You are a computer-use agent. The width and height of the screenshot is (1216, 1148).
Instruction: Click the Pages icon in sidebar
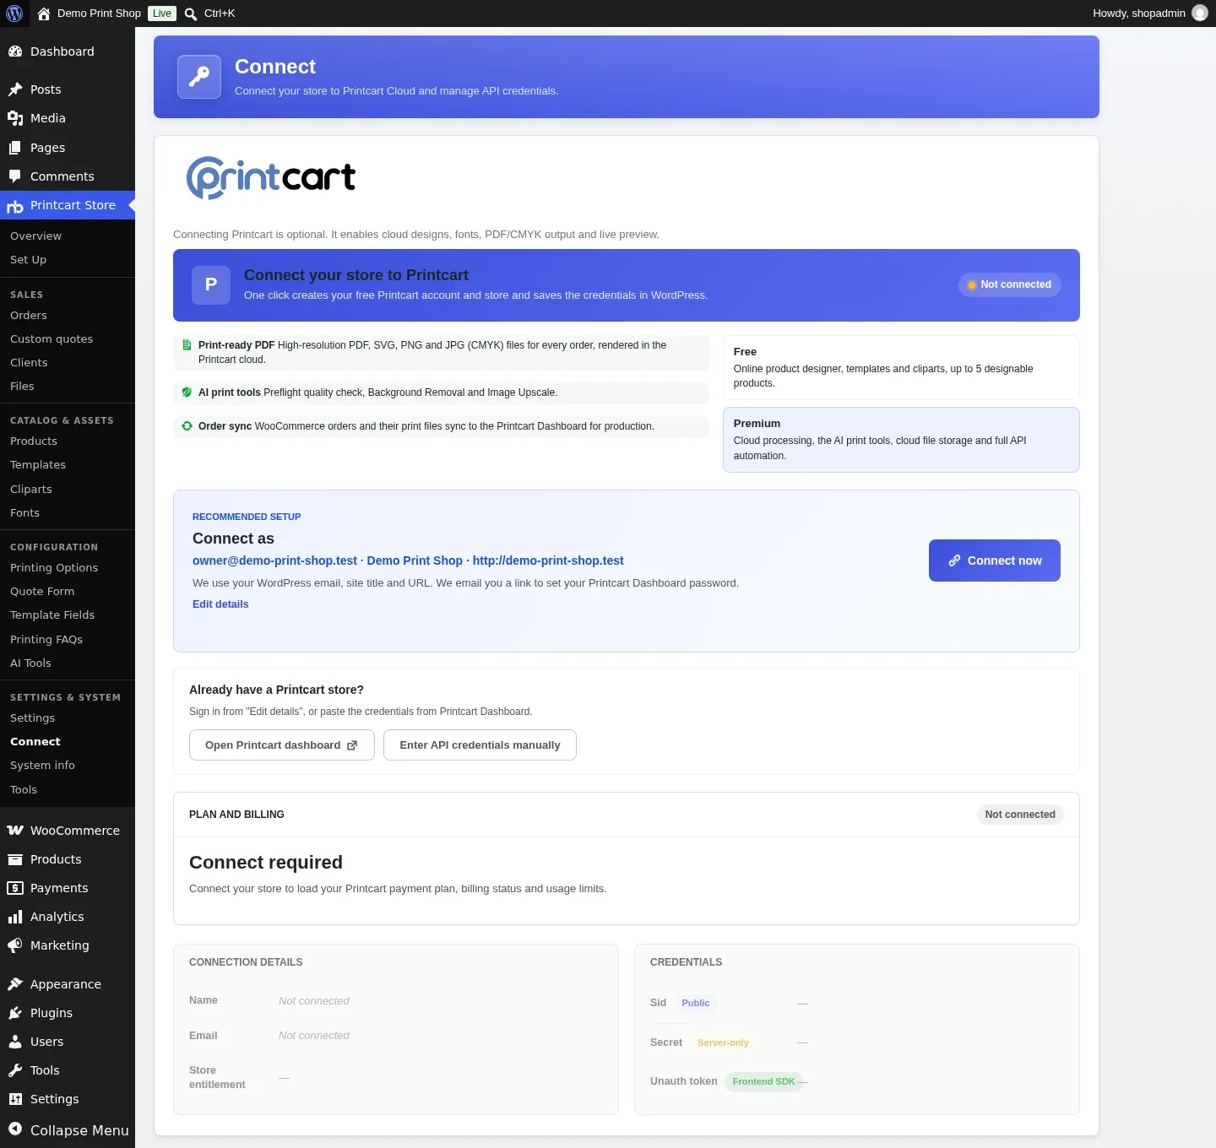point(15,148)
